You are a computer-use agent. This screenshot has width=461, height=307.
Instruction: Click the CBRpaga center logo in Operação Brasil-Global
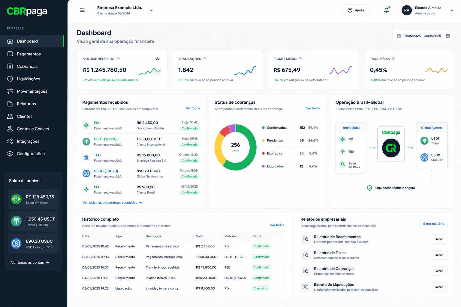391,148
